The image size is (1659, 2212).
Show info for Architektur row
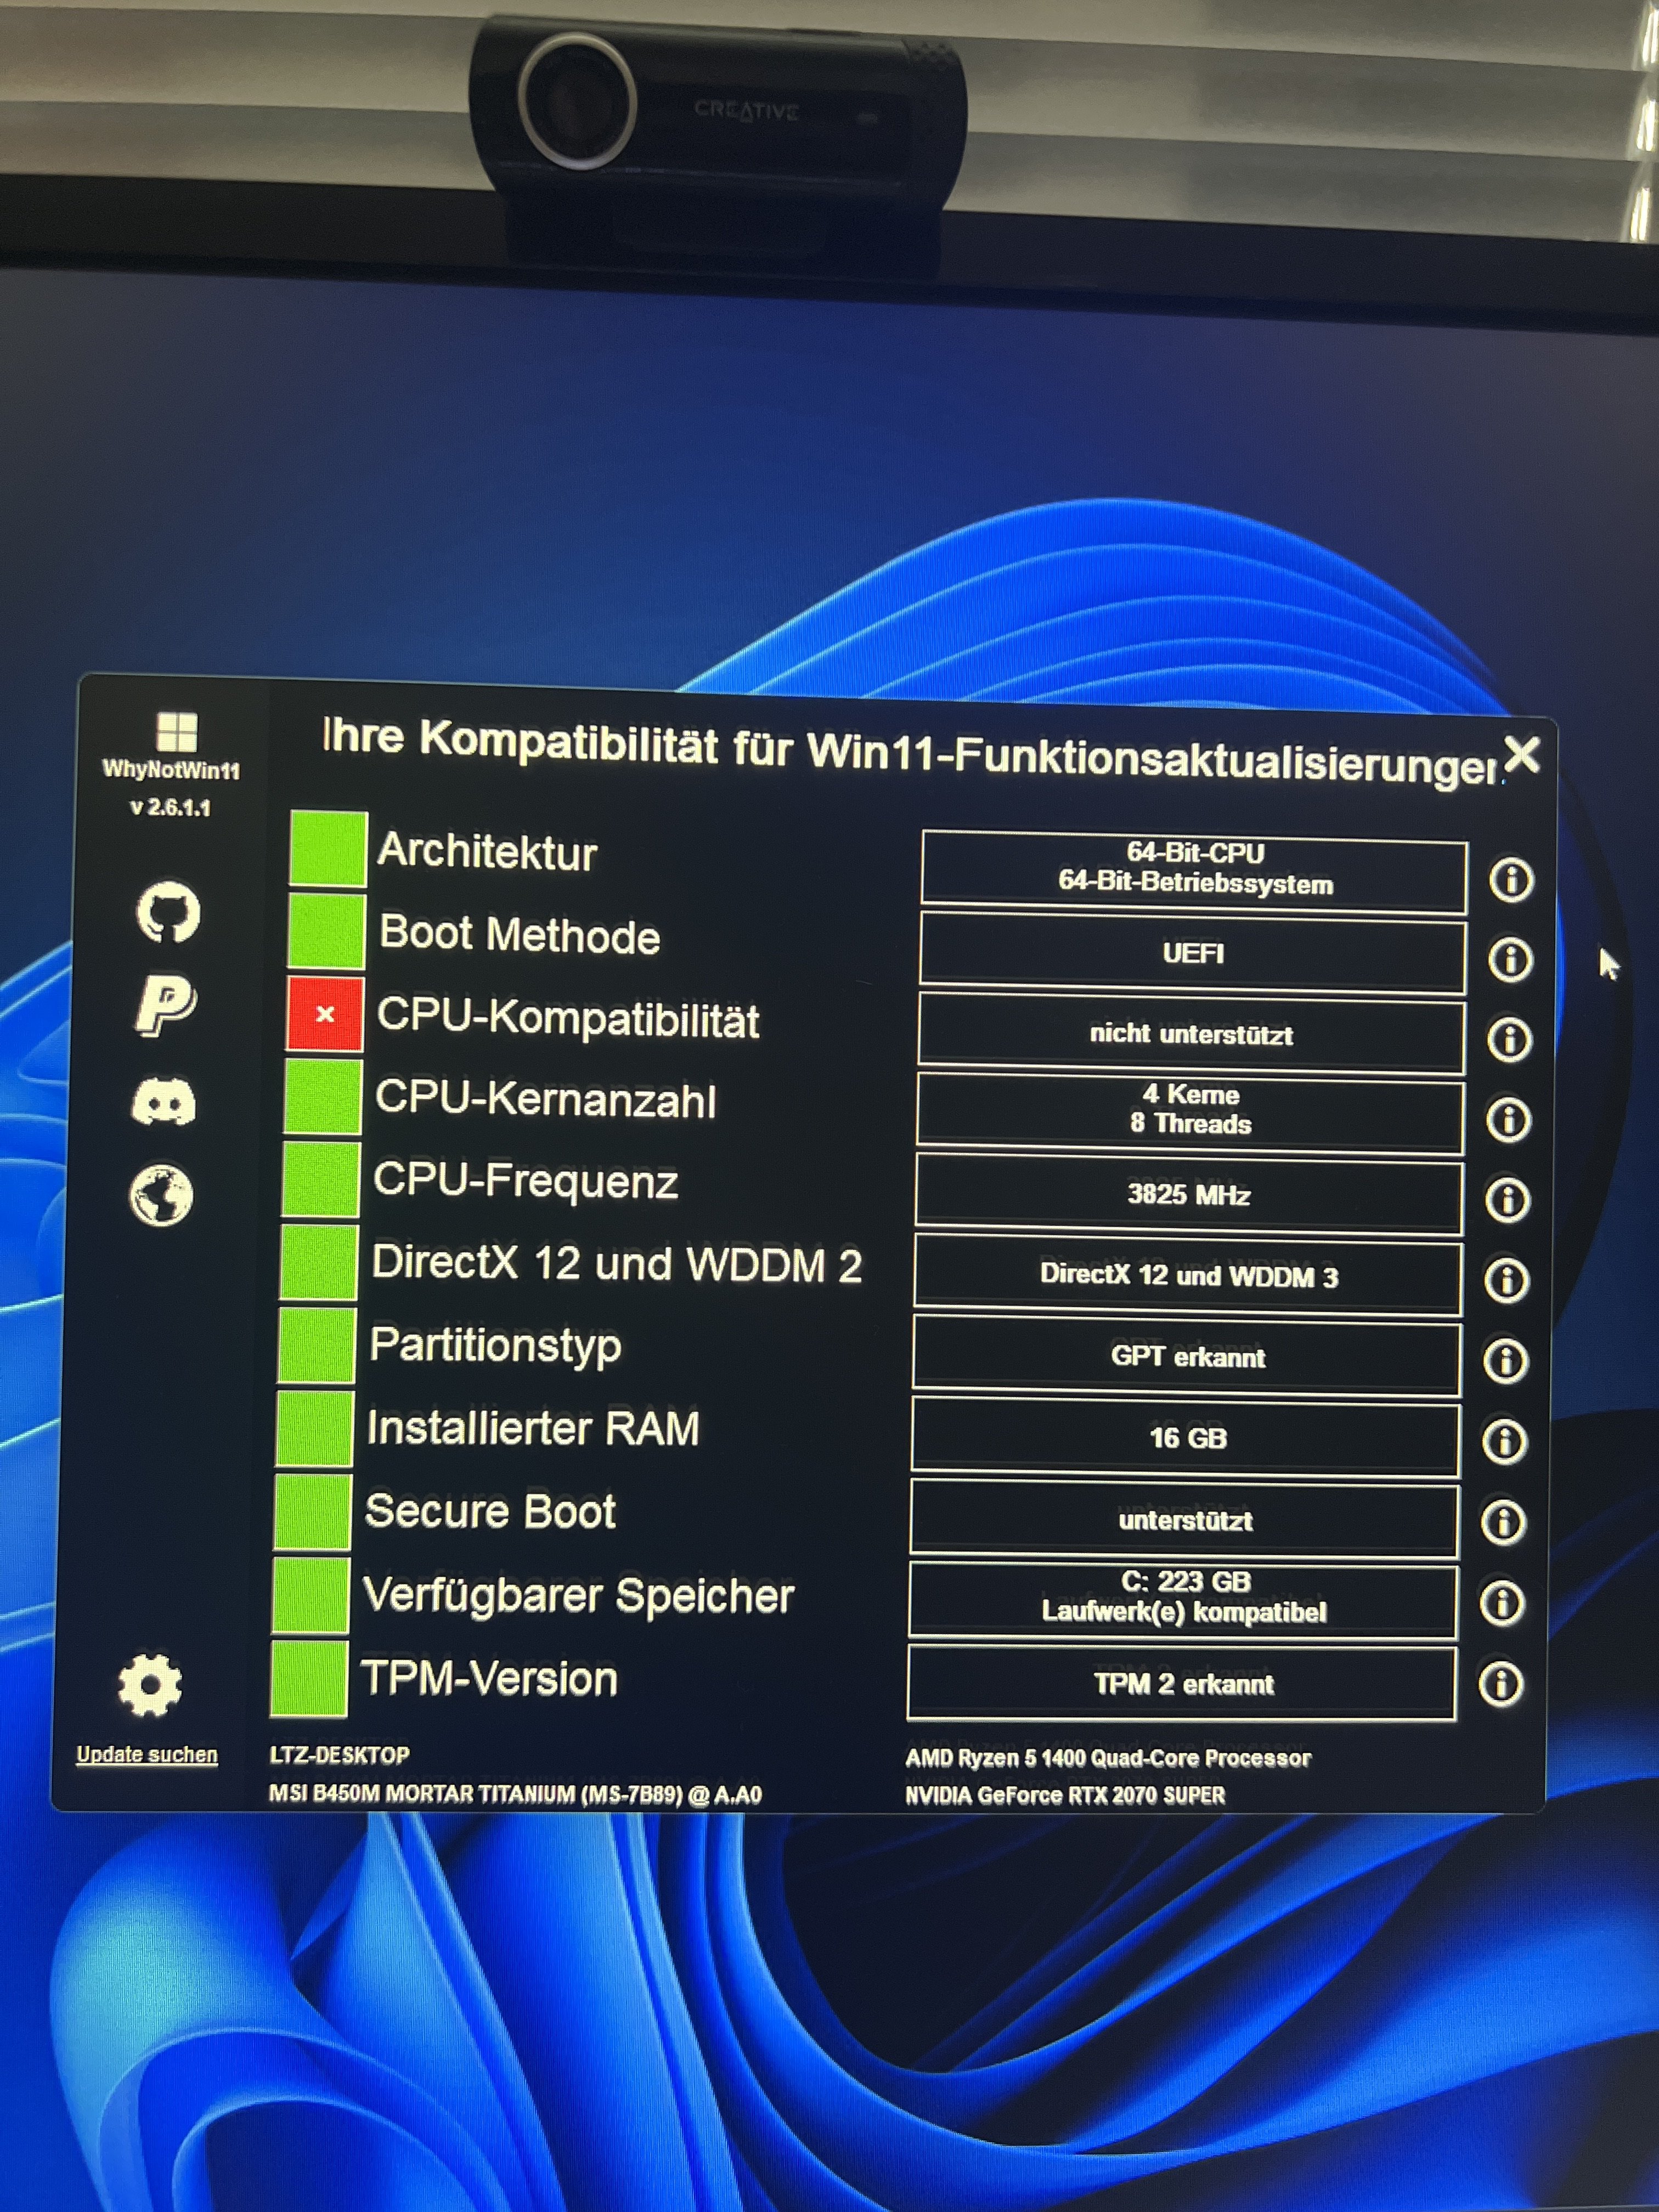[1511, 880]
